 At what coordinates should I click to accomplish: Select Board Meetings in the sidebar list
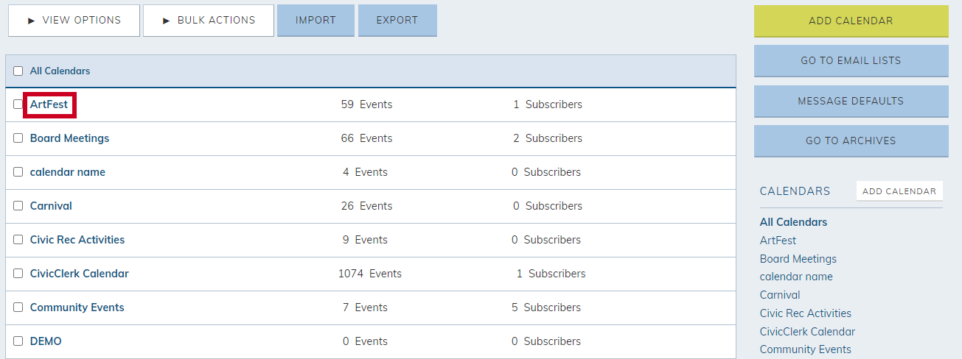point(798,259)
